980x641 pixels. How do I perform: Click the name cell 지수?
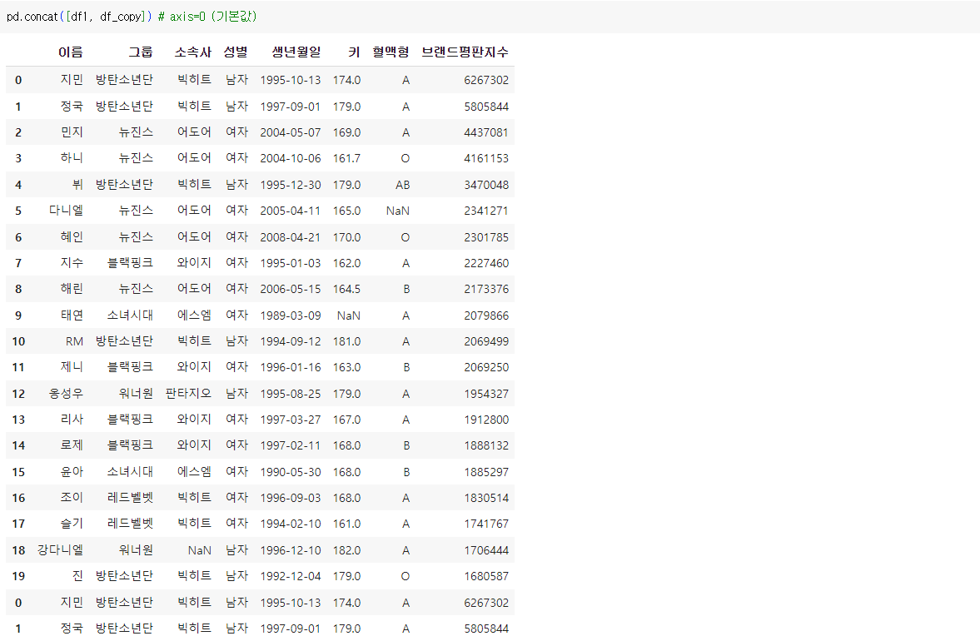click(72, 262)
